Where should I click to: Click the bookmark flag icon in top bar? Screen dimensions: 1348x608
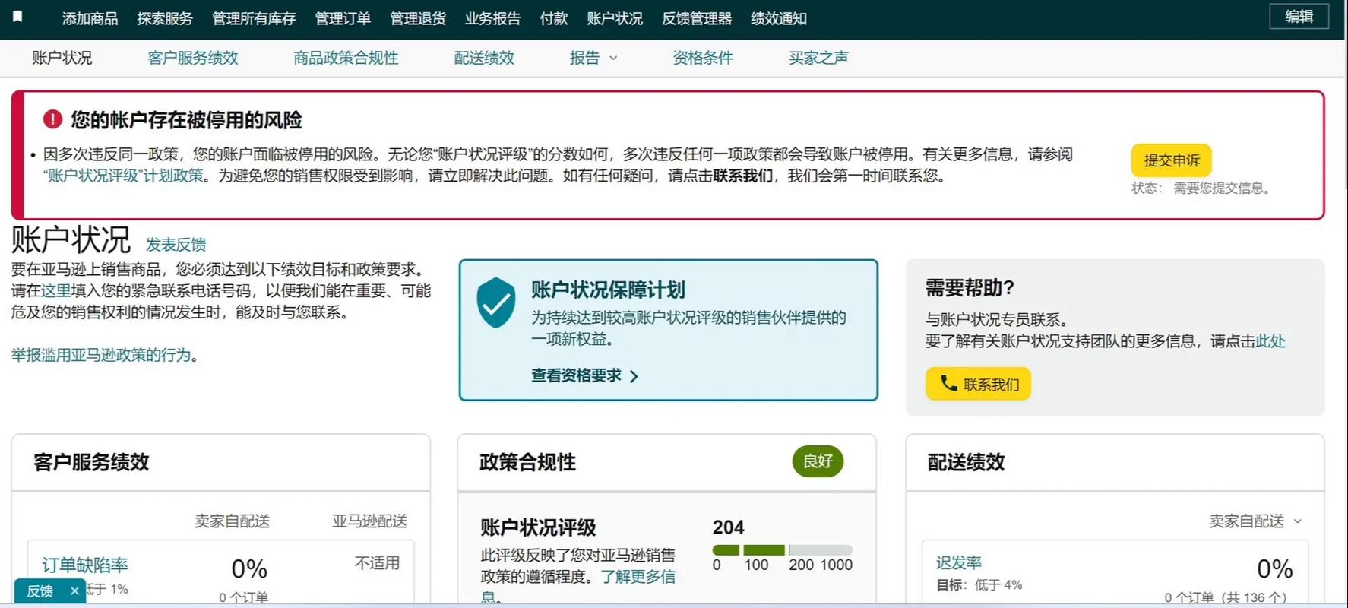point(18,17)
